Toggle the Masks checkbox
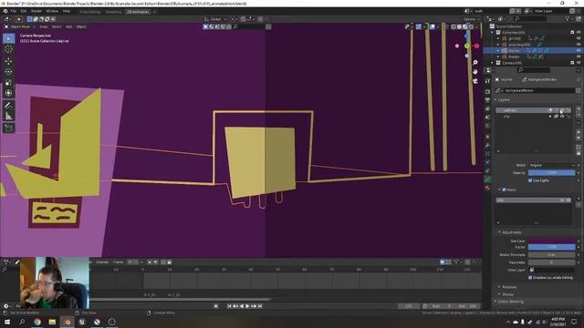Image resolution: width=584 pixels, height=328 pixels. [505, 190]
